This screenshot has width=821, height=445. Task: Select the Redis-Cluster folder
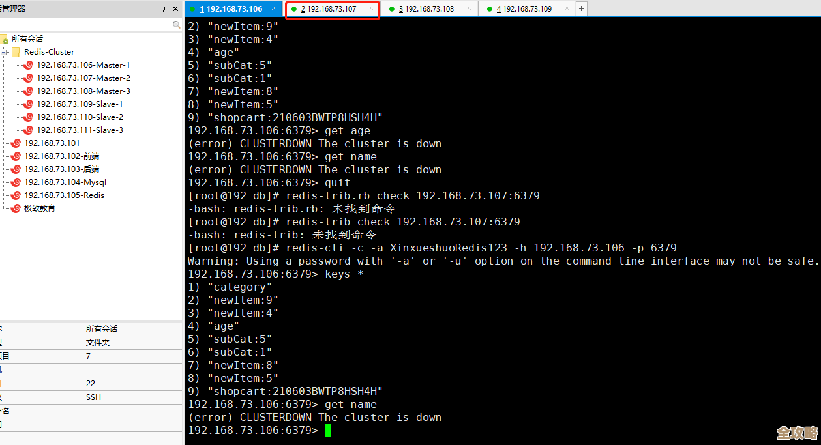point(49,52)
